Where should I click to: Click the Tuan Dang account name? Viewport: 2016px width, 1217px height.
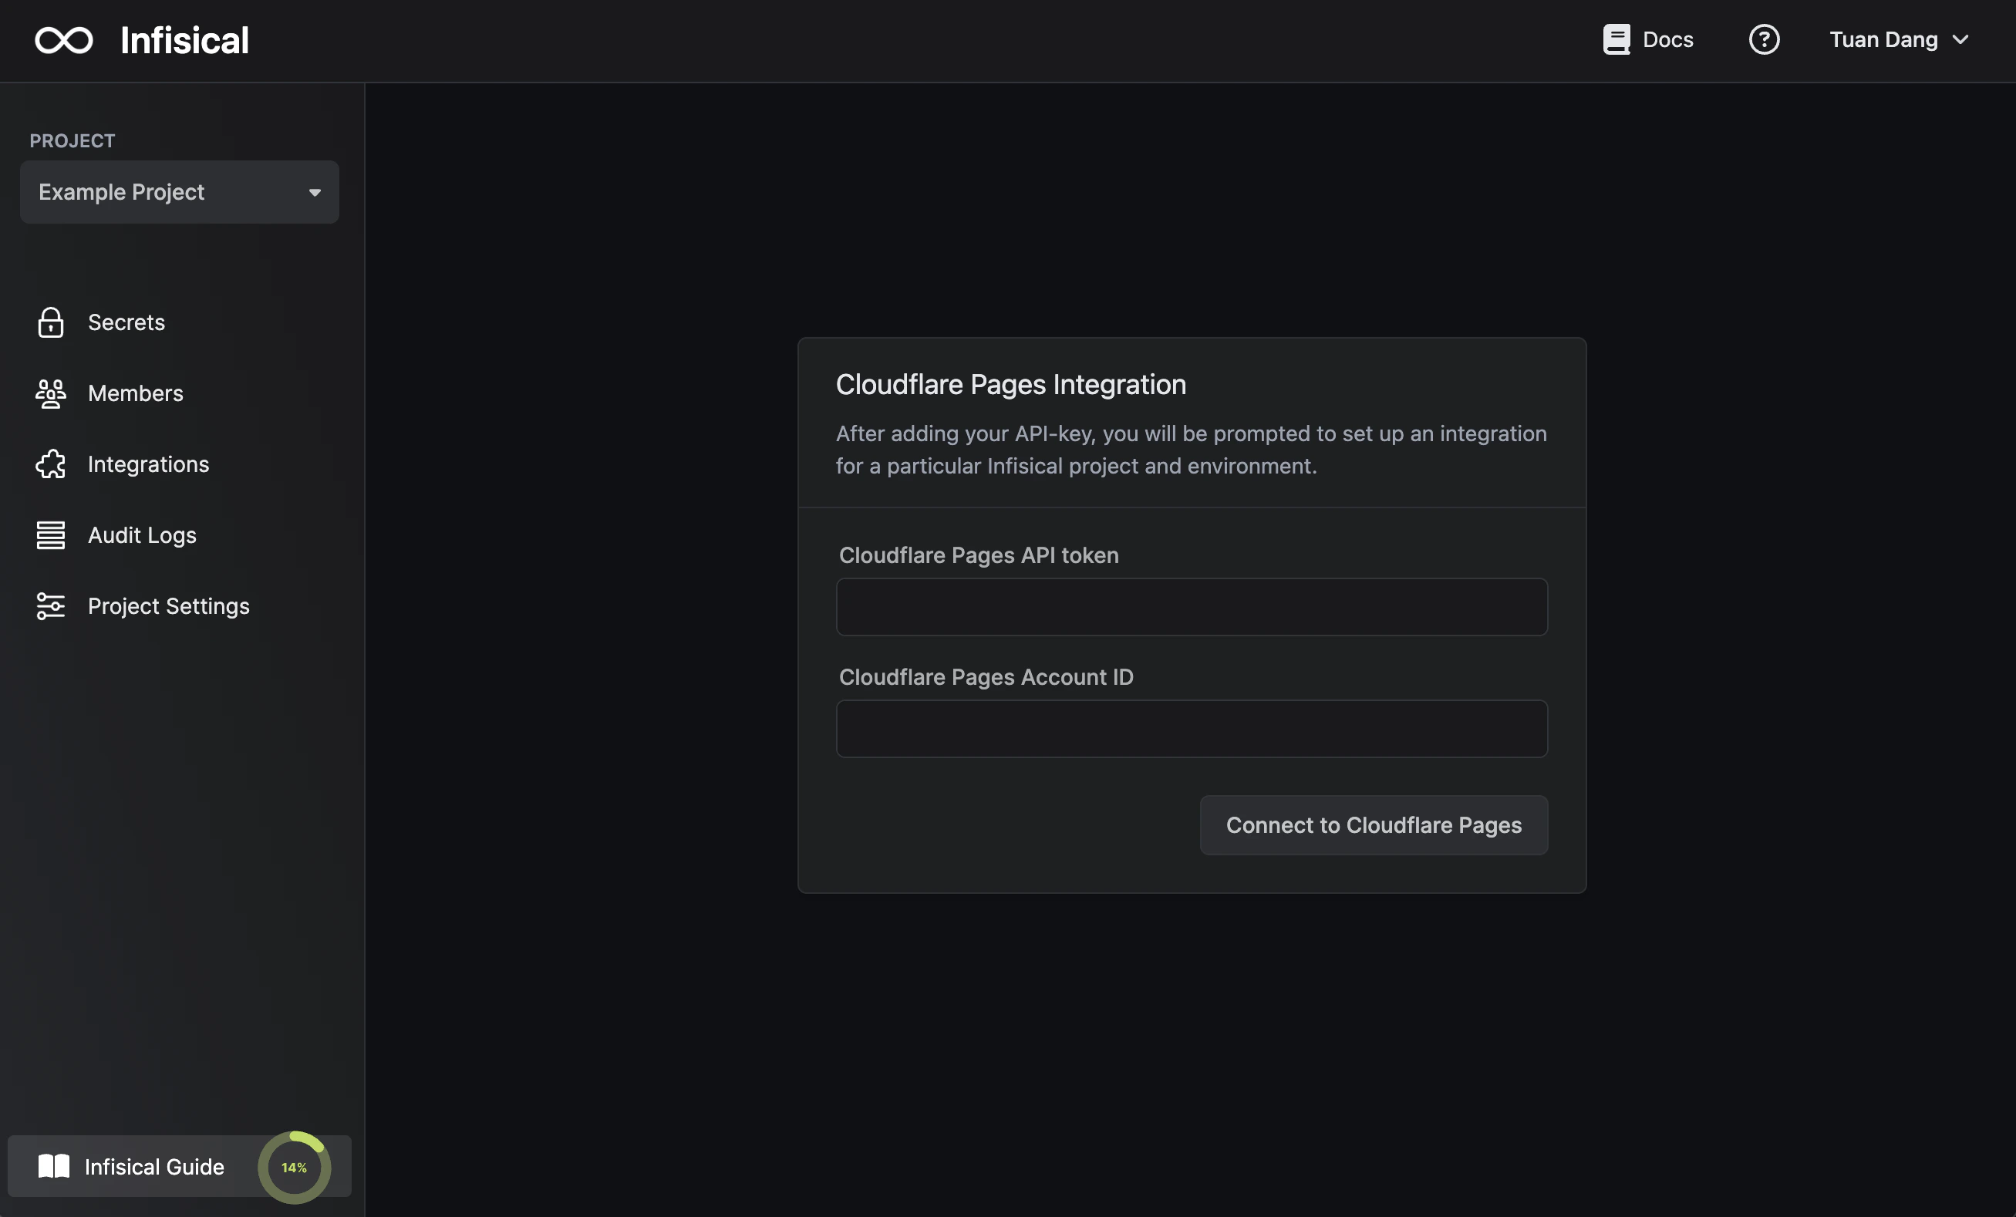[1883, 39]
